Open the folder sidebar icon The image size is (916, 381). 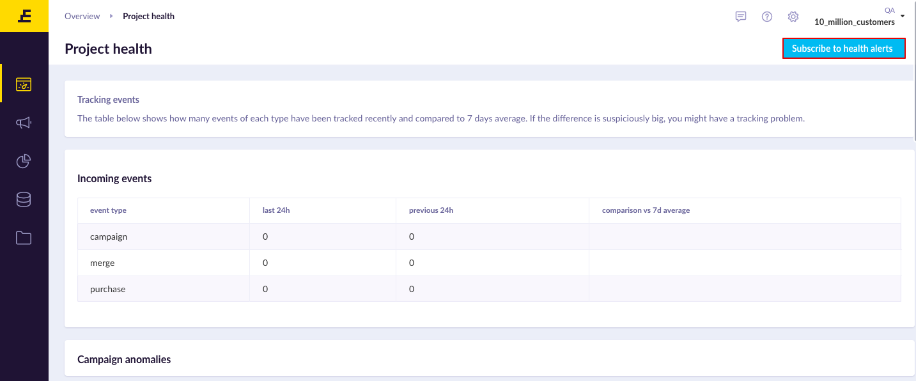(24, 238)
